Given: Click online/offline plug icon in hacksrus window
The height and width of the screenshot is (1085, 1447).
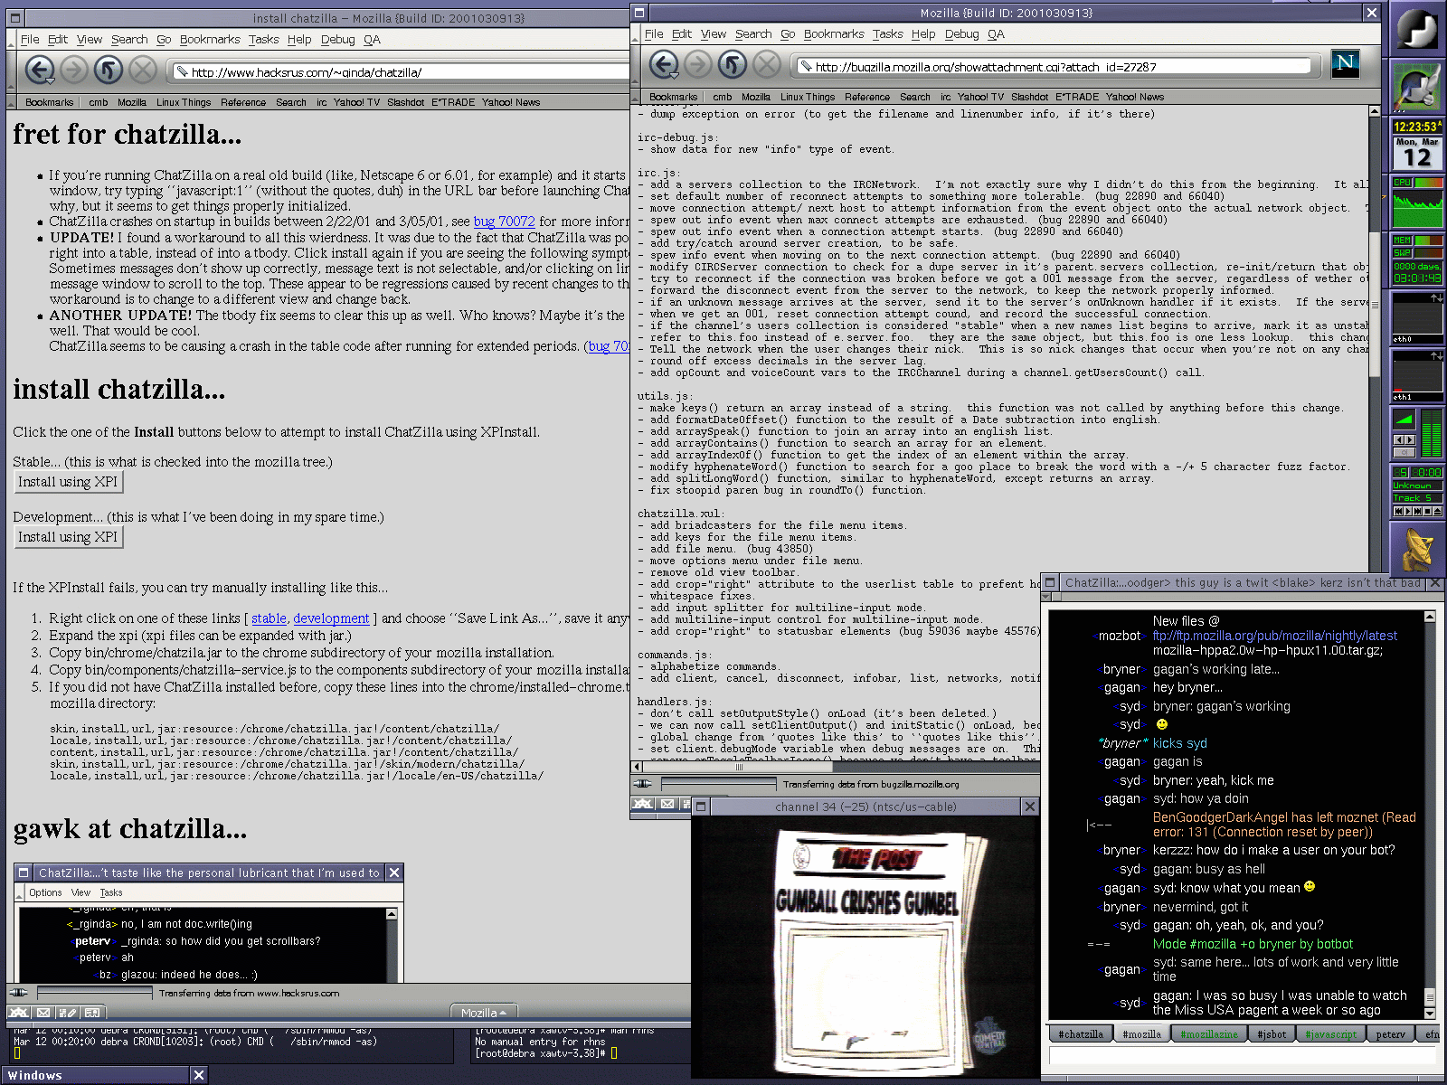Looking at the screenshot, I should coord(18,993).
